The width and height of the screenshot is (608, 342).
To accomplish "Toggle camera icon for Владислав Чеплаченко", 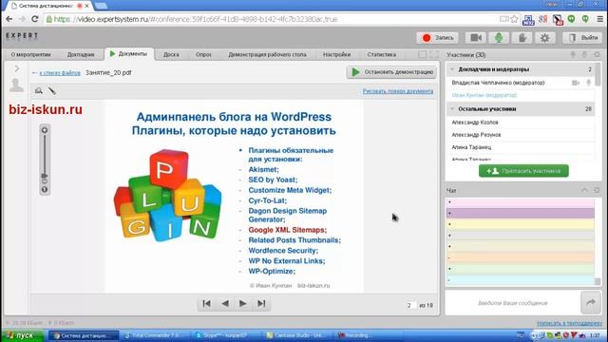I will coord(576,83).
